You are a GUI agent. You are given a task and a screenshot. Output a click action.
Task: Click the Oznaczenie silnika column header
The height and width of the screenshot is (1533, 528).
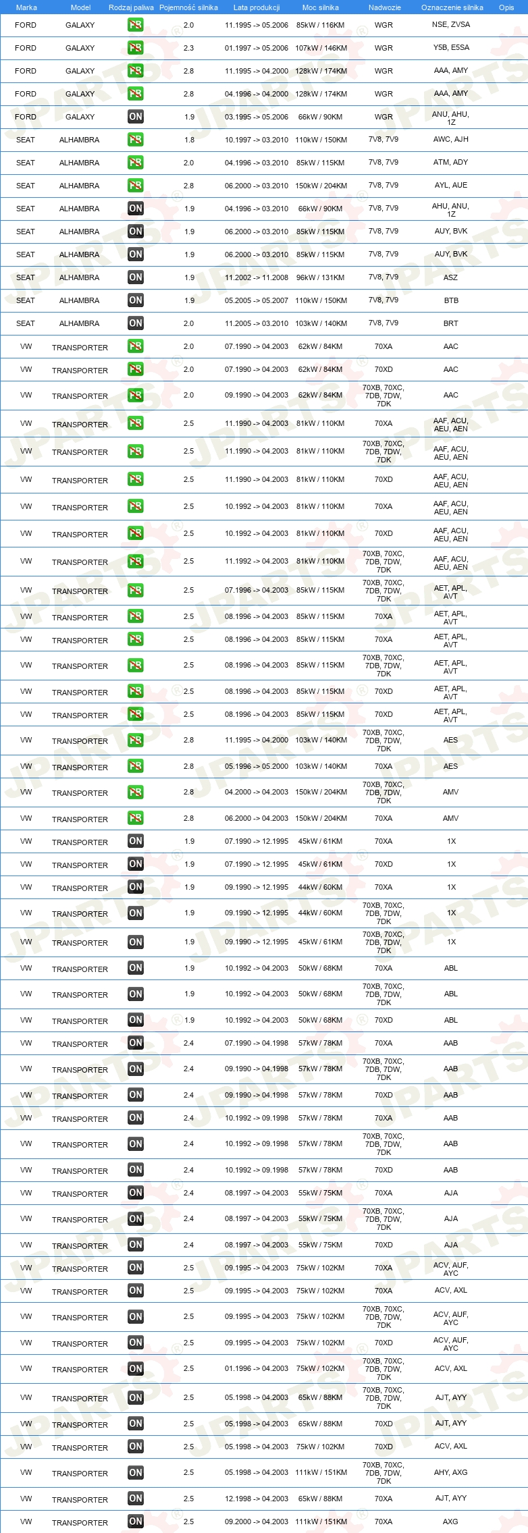452,7
